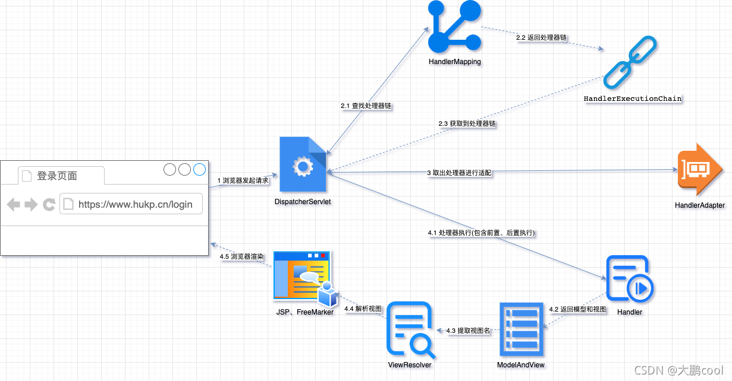Screen dimensions: 732x381
Task: Click the Handler play document icon
Action: click(630, 280)
